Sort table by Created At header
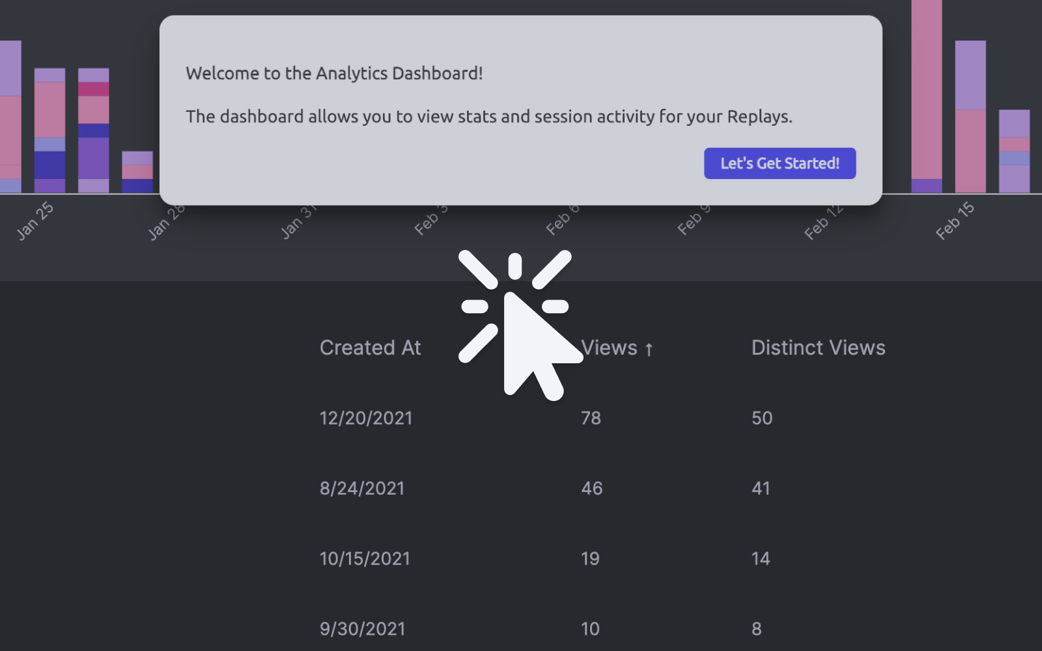Image resolution: width=1042 pixels, height=651 pixels. [370, 348]
